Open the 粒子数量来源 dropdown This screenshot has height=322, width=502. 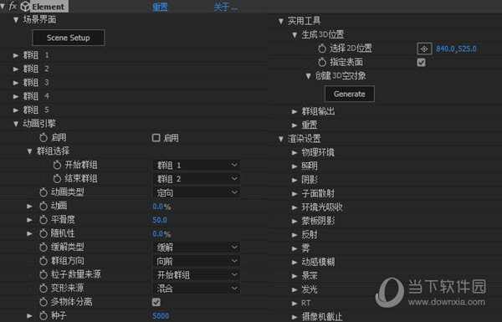click(197, 275)
